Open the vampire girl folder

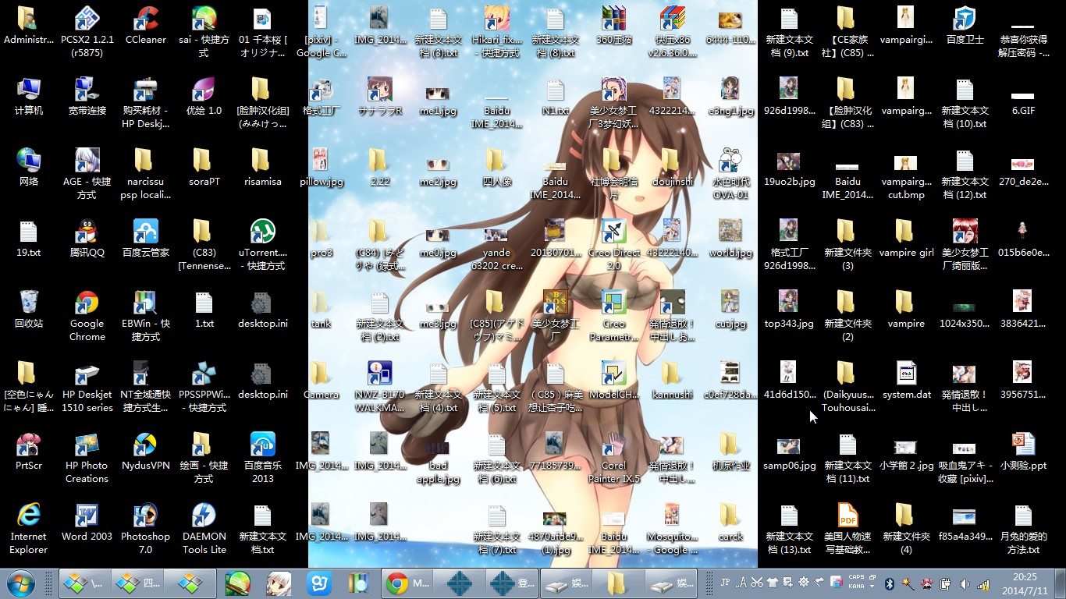[x=906, y=231]
